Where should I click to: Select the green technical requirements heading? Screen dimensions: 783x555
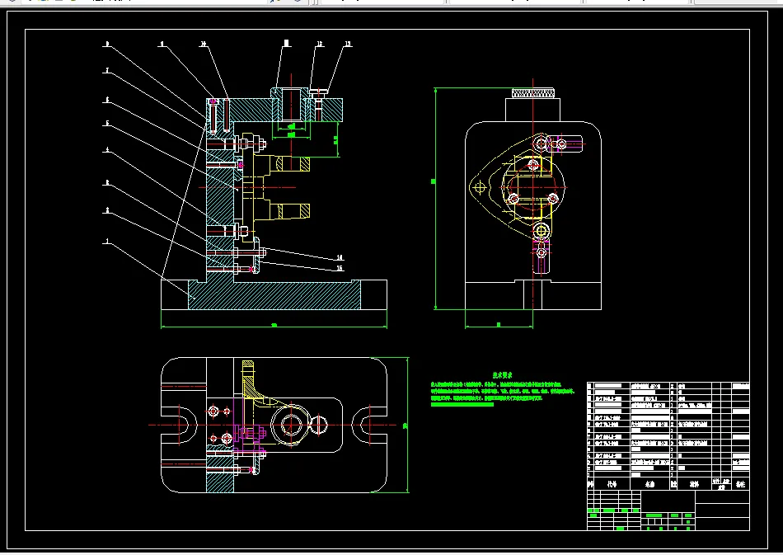tap(502, 374)
